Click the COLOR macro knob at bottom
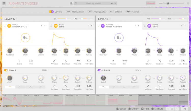The height and width of the screenshot is (111, 191). pos(117,109)
